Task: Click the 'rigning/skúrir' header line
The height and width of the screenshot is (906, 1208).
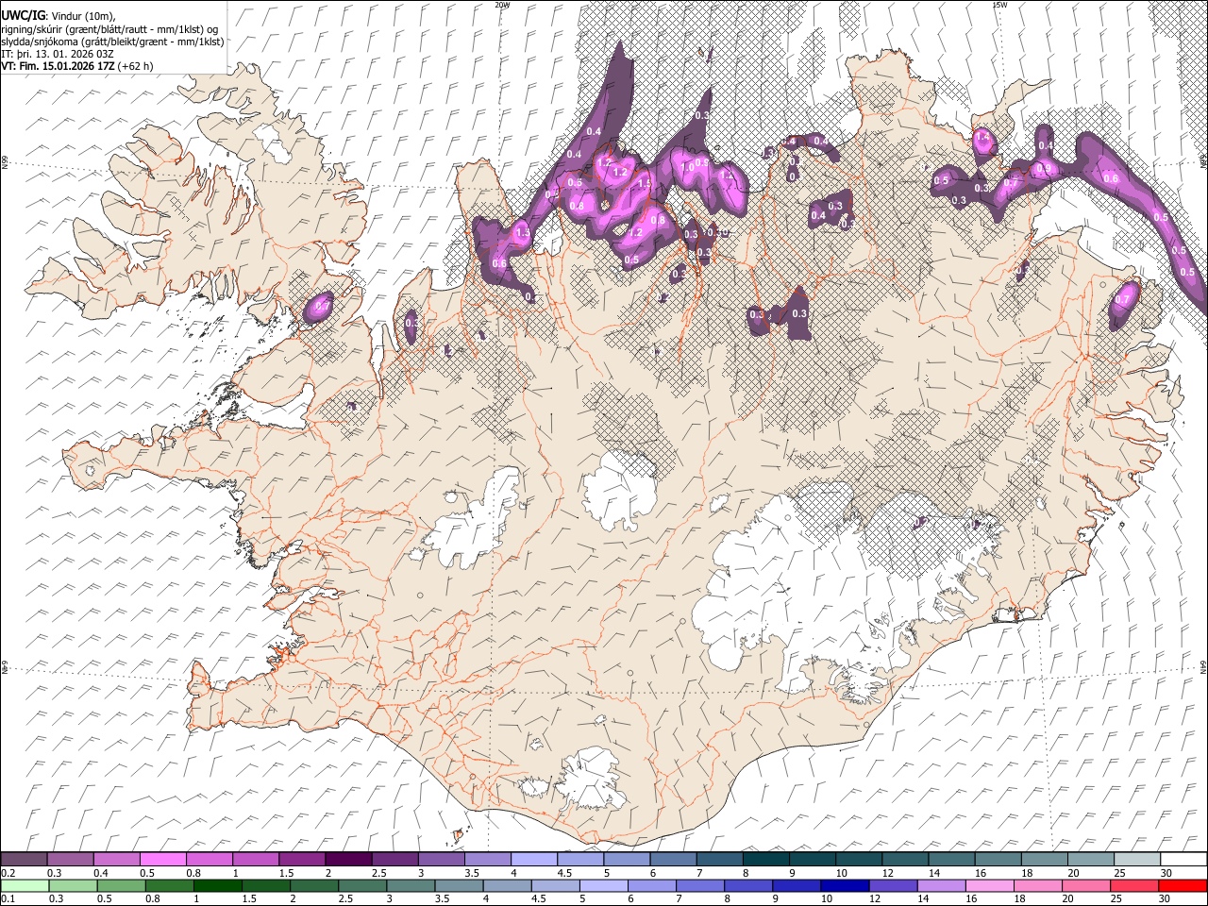Action: pyautogui.click(x=109, y=29)
